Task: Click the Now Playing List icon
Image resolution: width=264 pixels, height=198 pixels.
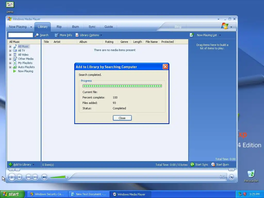Action: pos(192,35)
